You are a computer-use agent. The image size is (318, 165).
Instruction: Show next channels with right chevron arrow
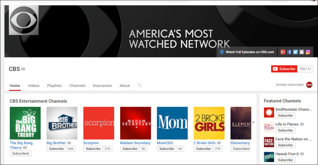pos(253,122)
